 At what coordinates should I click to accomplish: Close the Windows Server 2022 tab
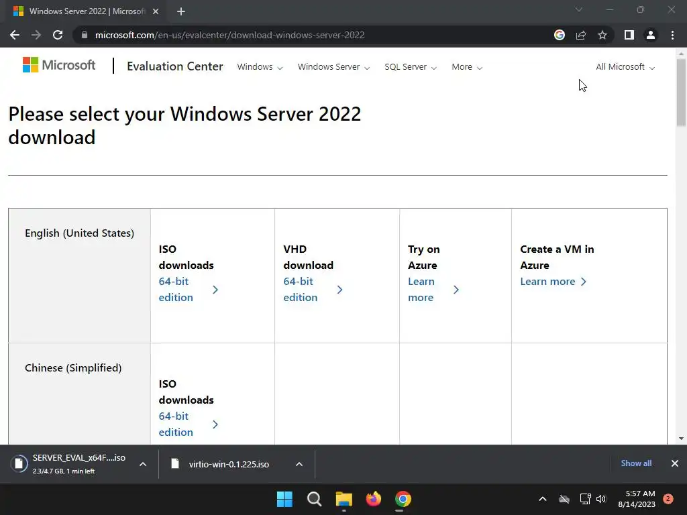point(156,11)
